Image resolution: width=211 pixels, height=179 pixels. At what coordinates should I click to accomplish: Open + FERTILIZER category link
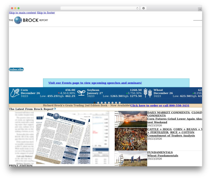coord(158,132)
